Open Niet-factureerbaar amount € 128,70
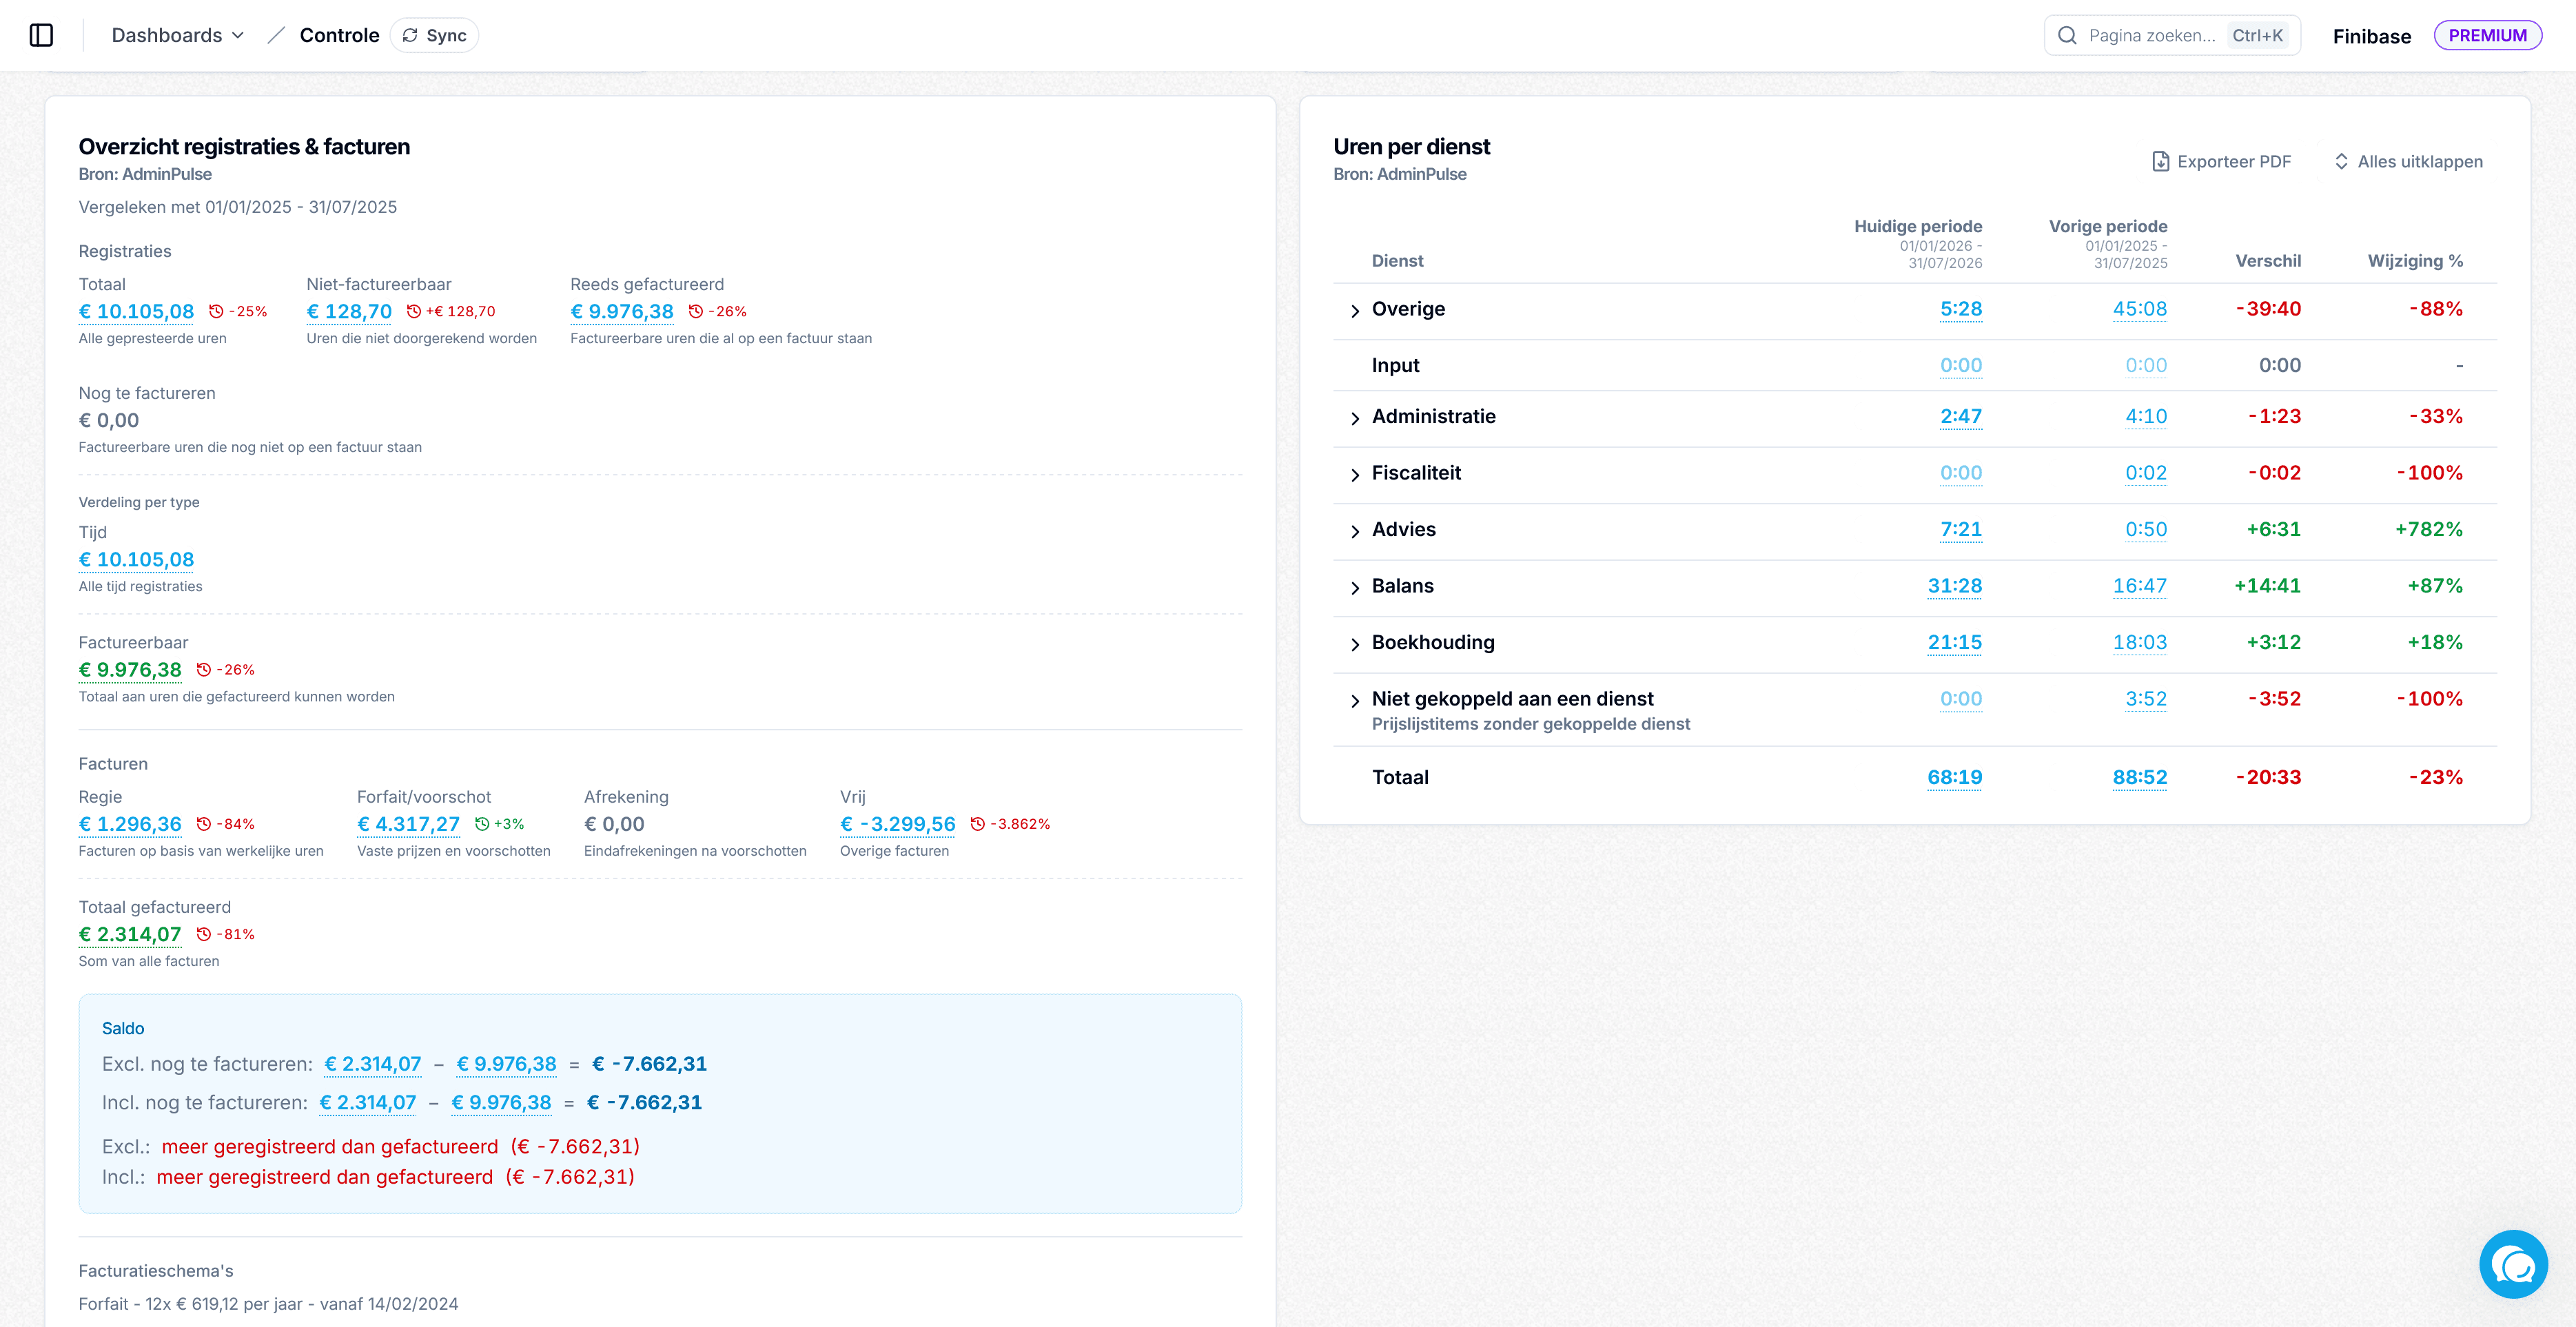This screenshot has width=2576, height=1327. 349,311
